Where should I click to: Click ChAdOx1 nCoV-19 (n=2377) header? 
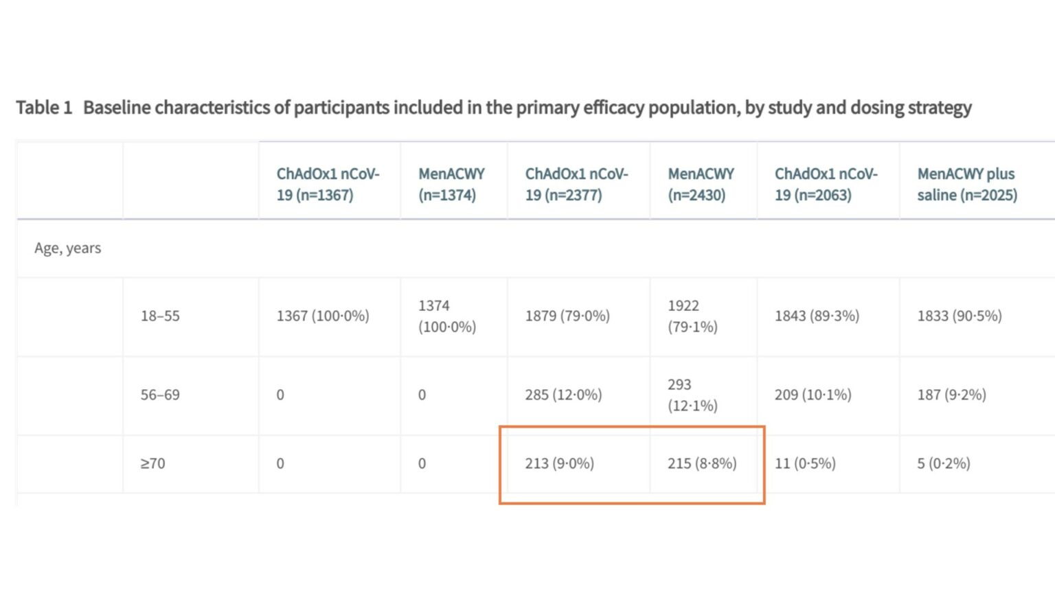click(x=577, y=184)
